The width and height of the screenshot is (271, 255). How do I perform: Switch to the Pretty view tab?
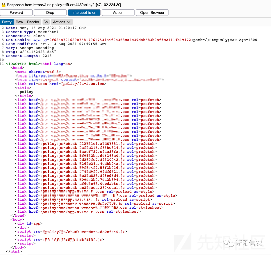click(7, 22)
